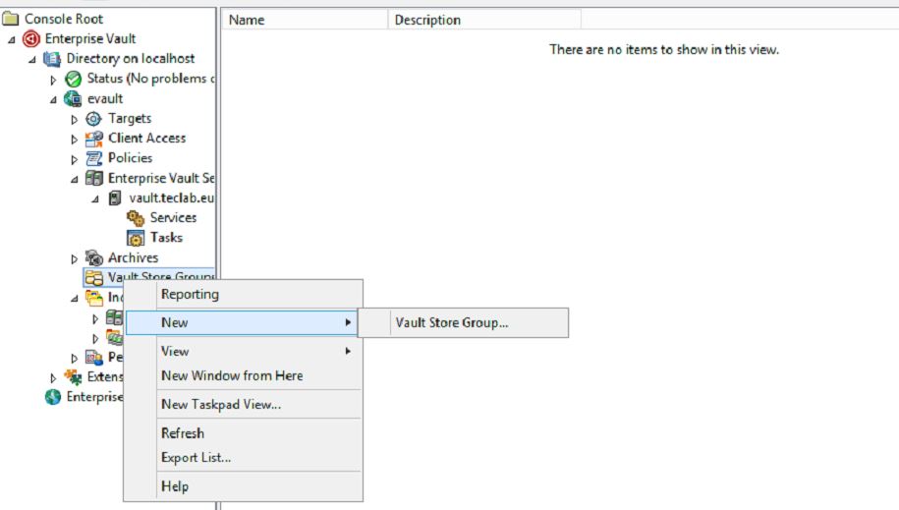Click the Console Root folder icon
Screen dimensions: 899x510
(11, 19)
